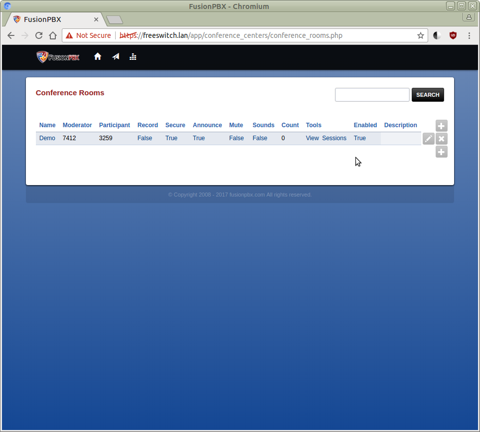Open the View link under Tools
The width and height of the screenshot is (480, 432).
[312, 138]
